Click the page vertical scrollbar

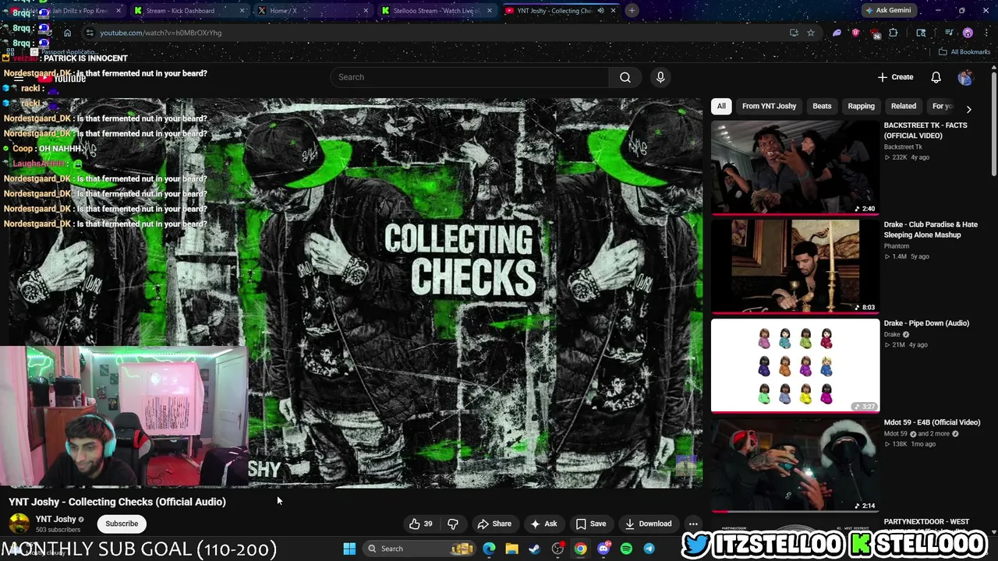993,125
